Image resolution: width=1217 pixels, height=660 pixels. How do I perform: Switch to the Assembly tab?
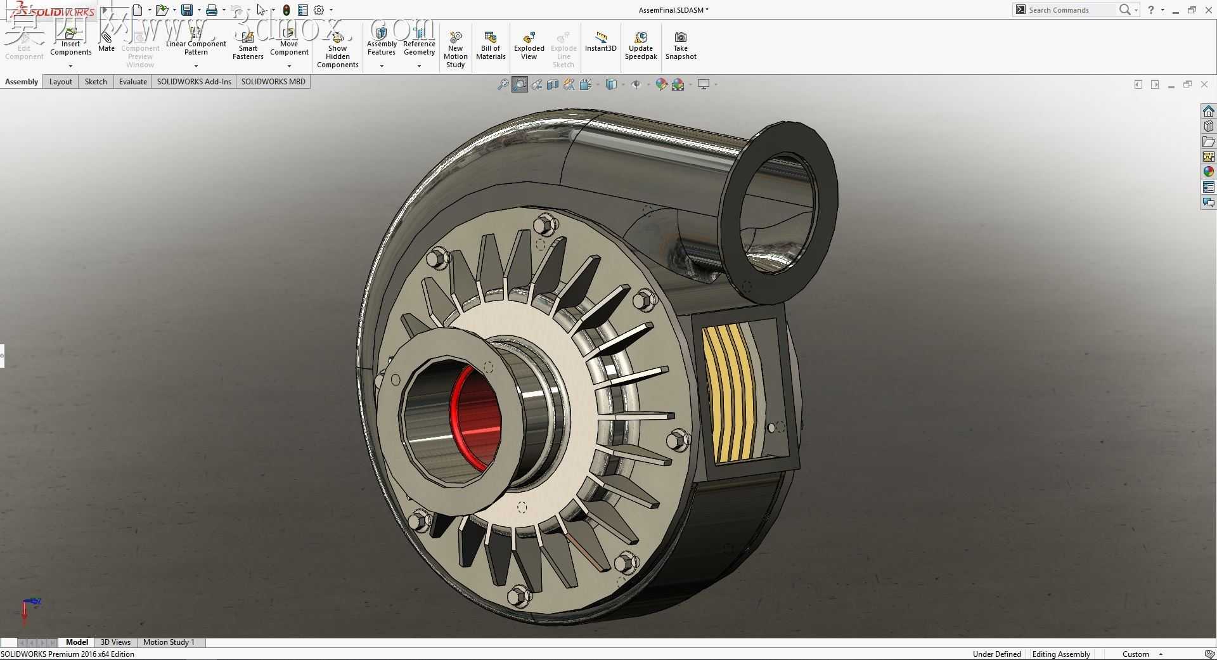coord(22,82)
